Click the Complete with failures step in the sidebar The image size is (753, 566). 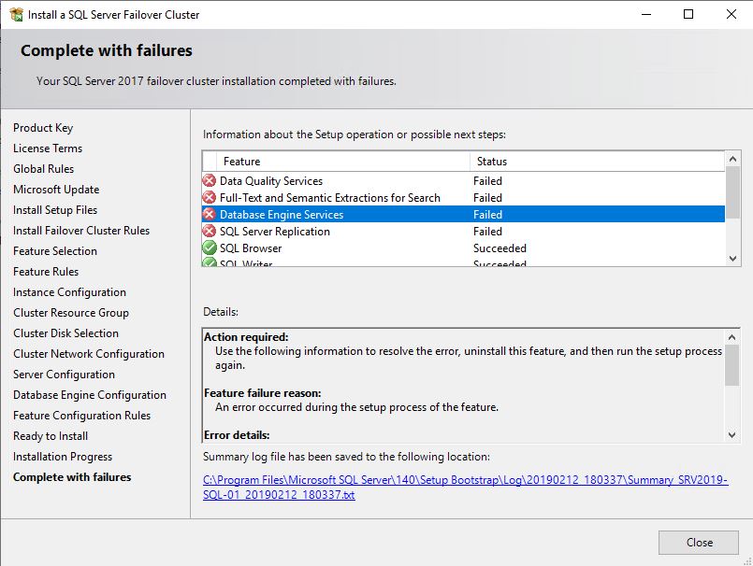pos(72,477)
